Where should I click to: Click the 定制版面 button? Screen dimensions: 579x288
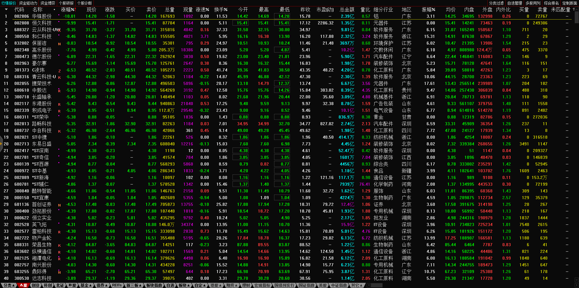(x=570, y=3)
